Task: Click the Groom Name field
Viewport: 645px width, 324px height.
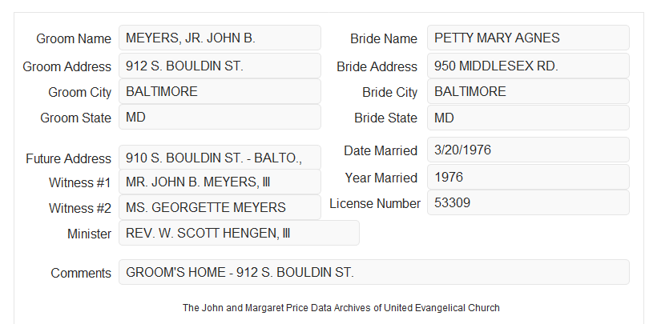Action: pos(220,38)
